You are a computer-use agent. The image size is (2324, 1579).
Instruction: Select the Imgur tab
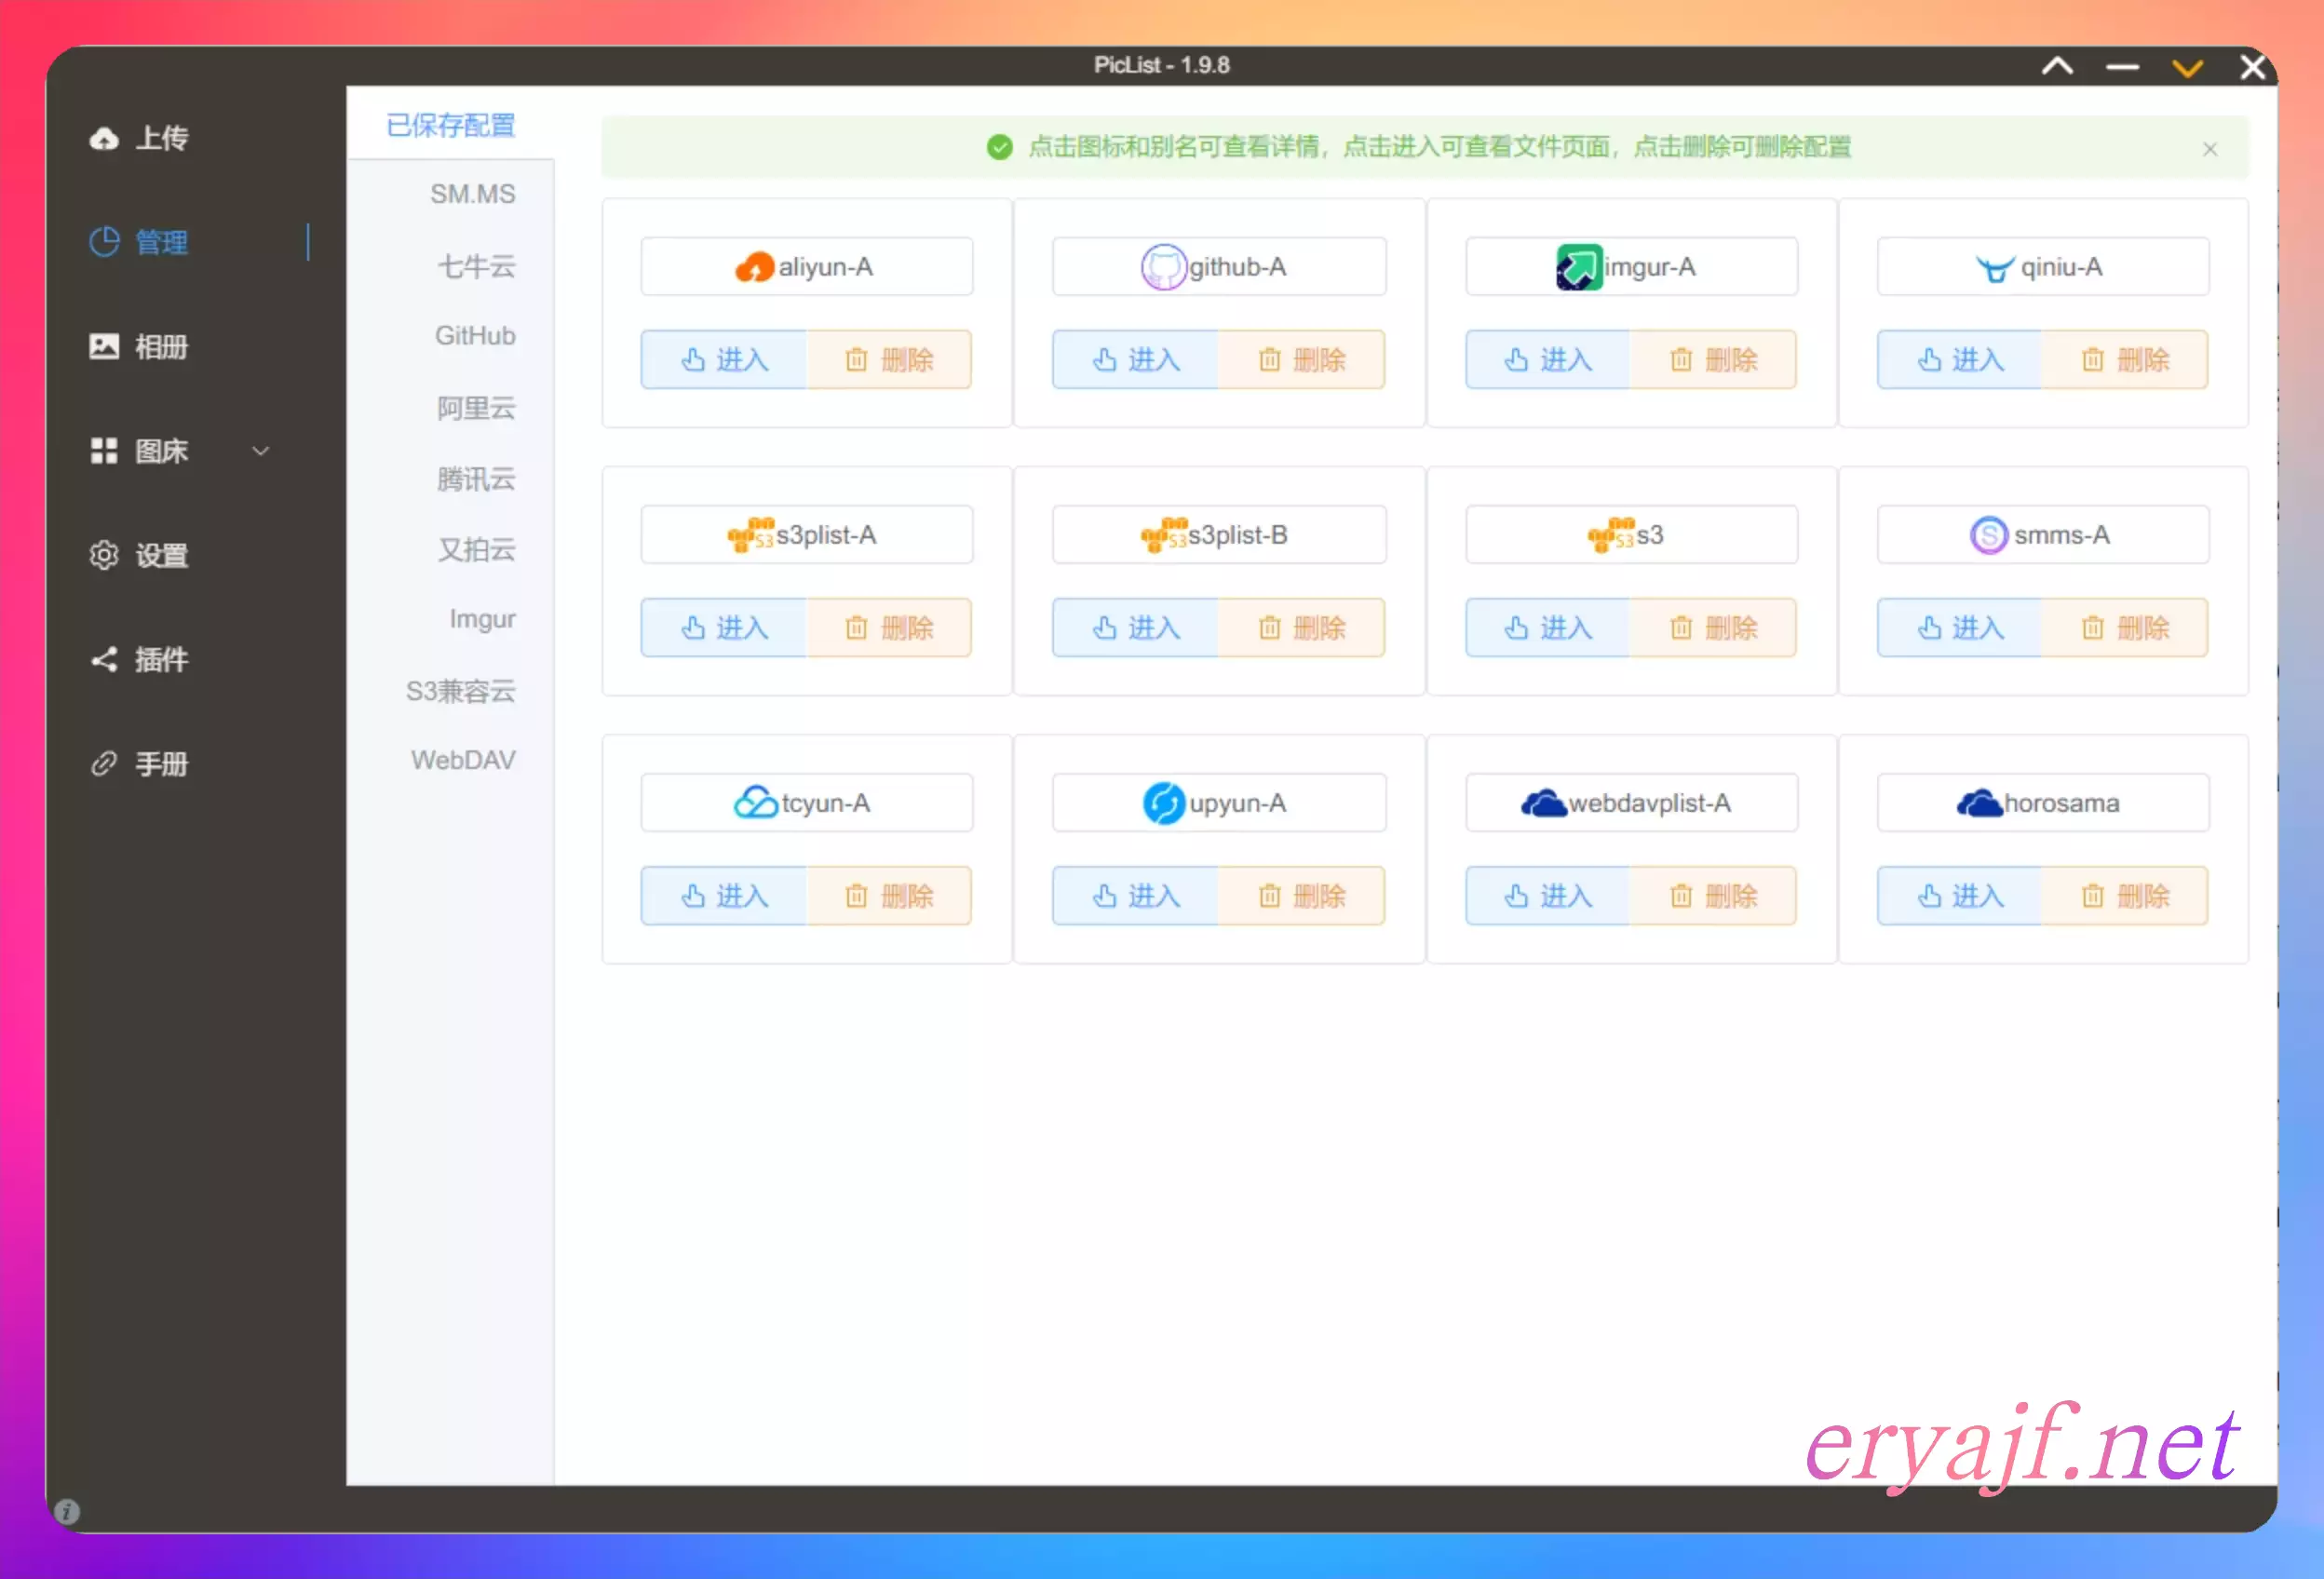(482, 619)
